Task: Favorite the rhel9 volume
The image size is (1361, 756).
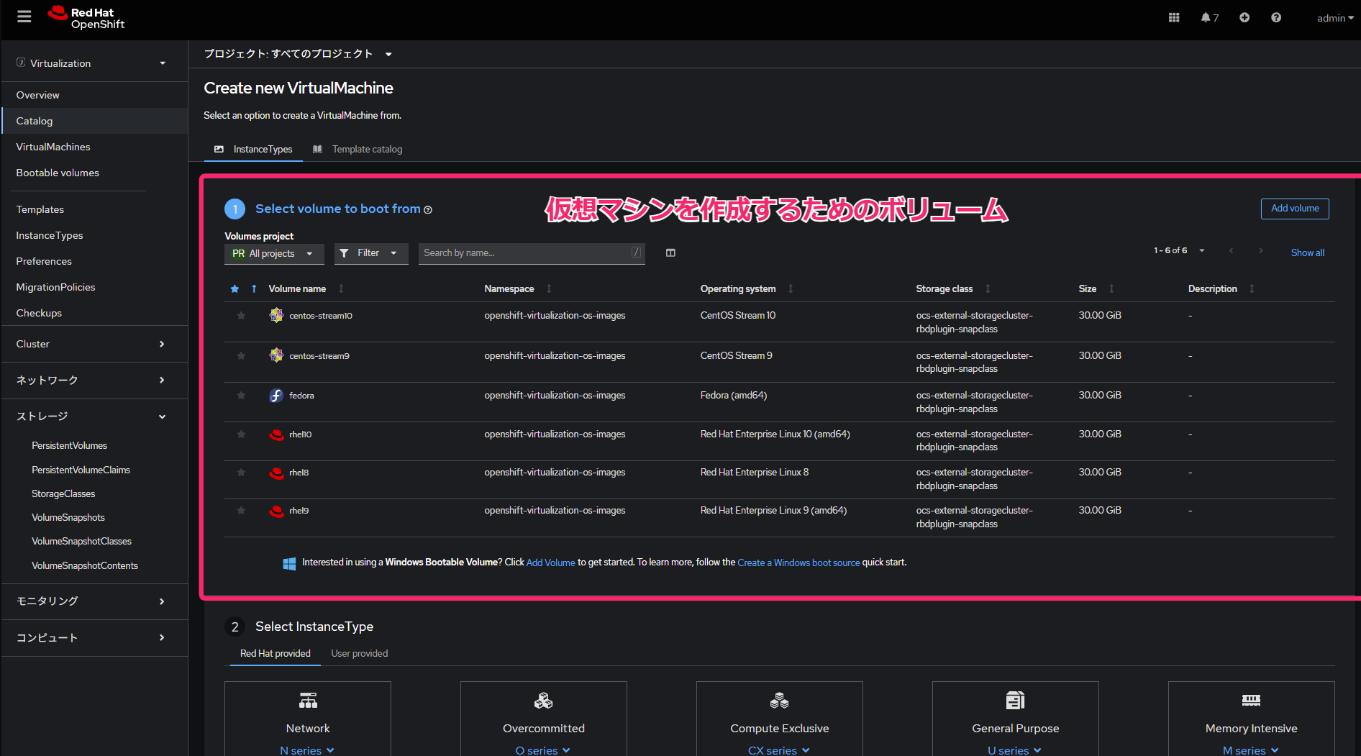Action: (x=241, y=511)
